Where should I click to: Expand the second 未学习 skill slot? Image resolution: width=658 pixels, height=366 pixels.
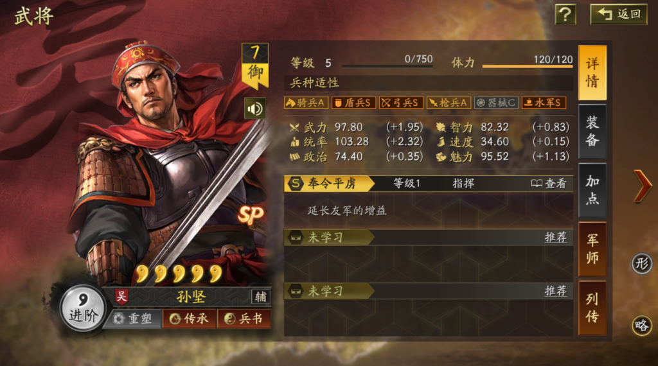(429, 290)
